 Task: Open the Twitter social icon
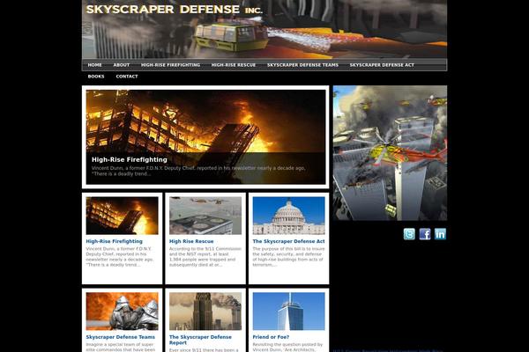[409, 234]
